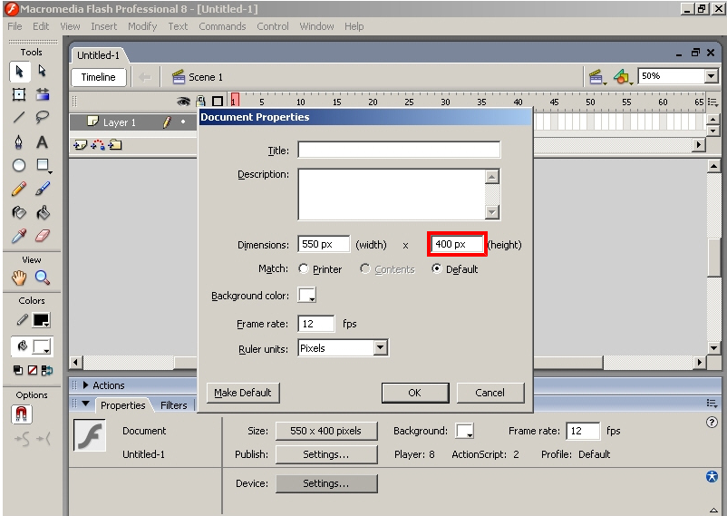The width and height of the screenshot is (727, 516).
Task: Click the accessibility icon in Properties panel
Action: [x=712, y=477]
